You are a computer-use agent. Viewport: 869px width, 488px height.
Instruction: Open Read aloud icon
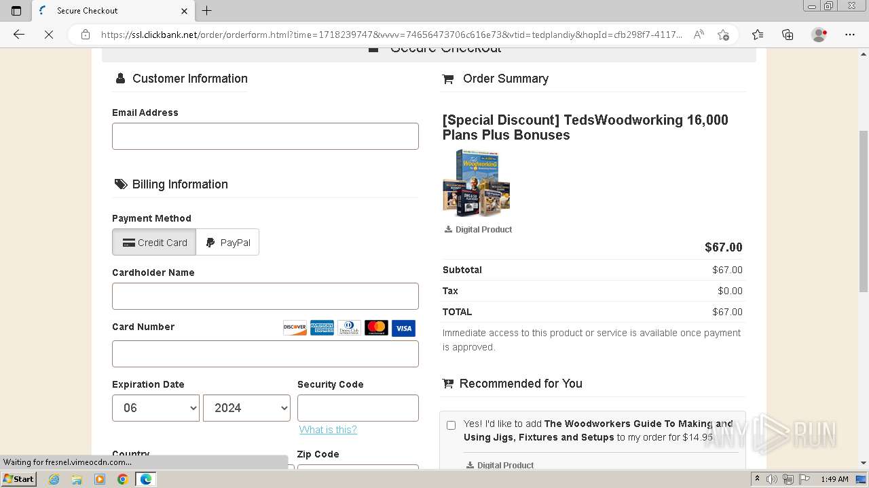pos(699,35)
